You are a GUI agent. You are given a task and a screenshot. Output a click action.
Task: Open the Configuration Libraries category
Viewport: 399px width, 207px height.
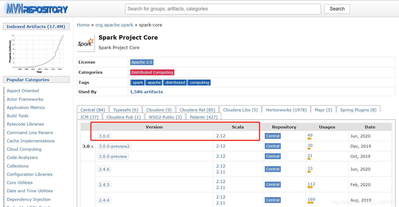pyautogui.click(x=30, y=174)
